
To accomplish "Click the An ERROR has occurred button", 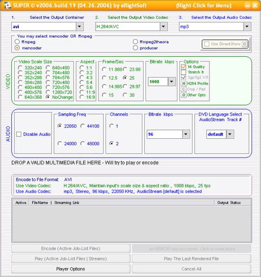I will click(192, 249).
